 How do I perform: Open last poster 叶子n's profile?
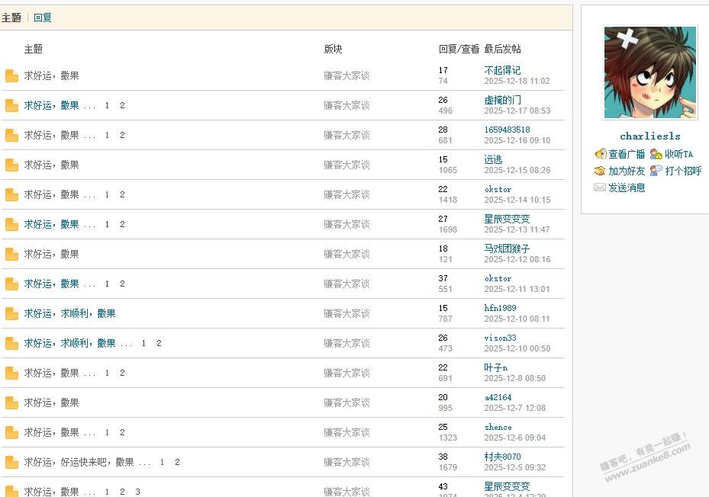coord(496,367)
